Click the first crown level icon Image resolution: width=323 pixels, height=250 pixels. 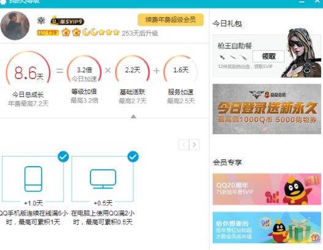coord(65,32)
